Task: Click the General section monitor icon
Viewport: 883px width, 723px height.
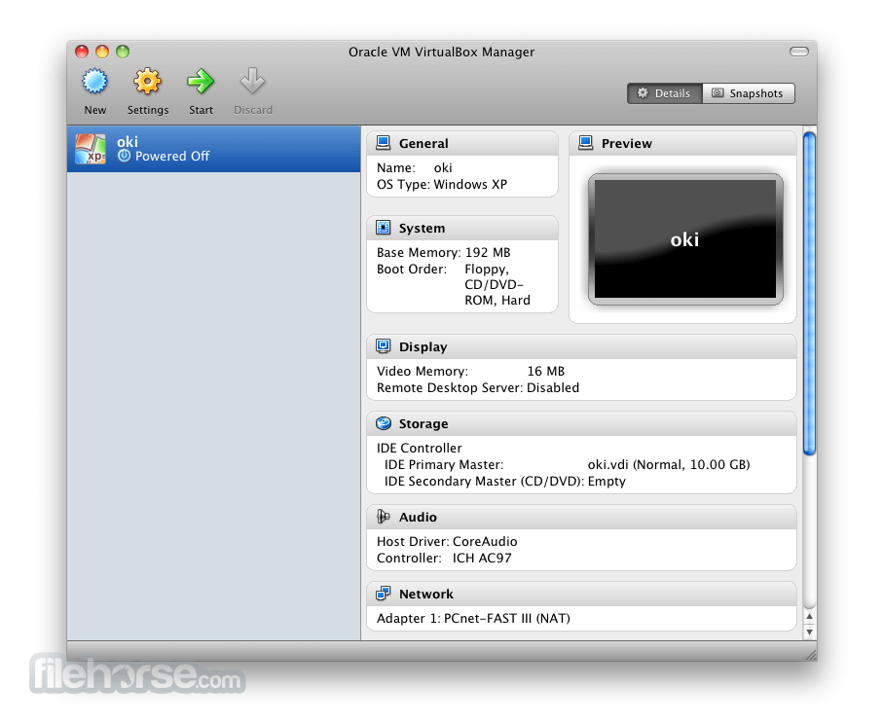Action: coord(383,143)
